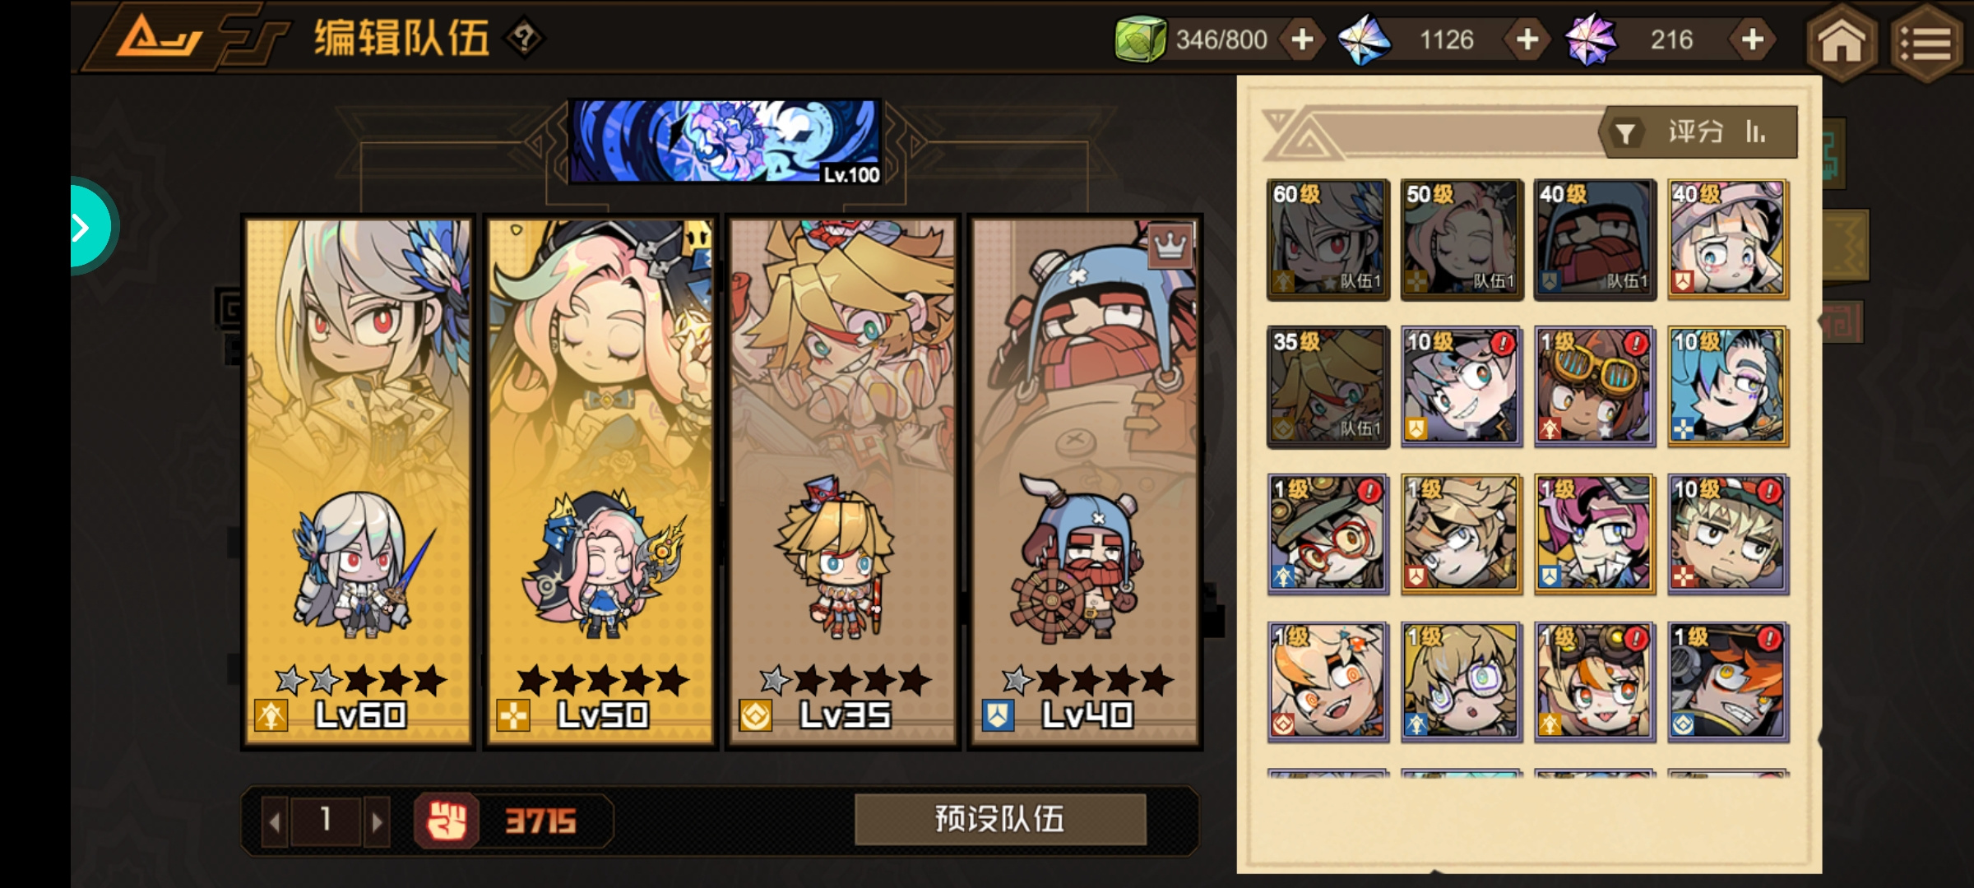Open the Lv.100 blue flower banner
Viewport: 1974px width, 888px height.
[725, 141]
